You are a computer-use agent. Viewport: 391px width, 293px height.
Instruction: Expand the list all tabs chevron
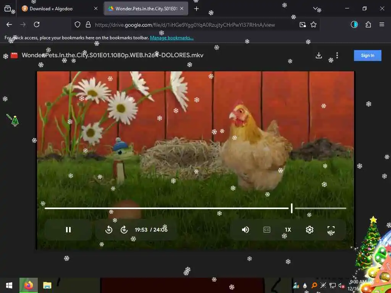[x=315, y=8]
